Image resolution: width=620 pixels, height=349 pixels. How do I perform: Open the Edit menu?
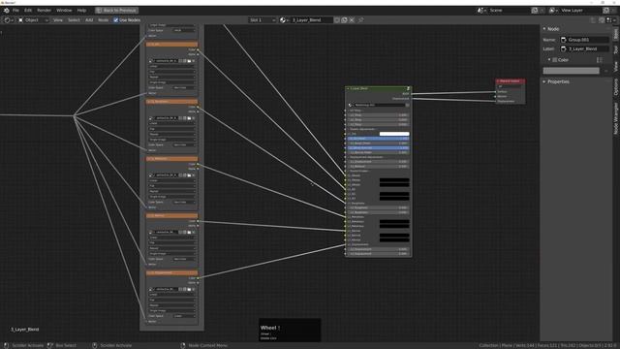[28, 11]
